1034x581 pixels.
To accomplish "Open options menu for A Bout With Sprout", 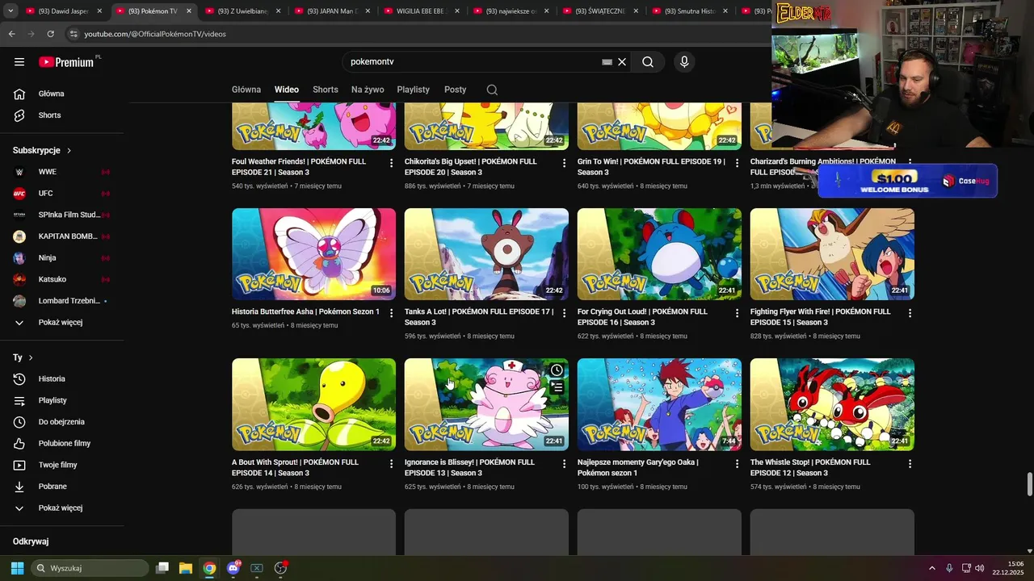I will click(x=392, y=464).
